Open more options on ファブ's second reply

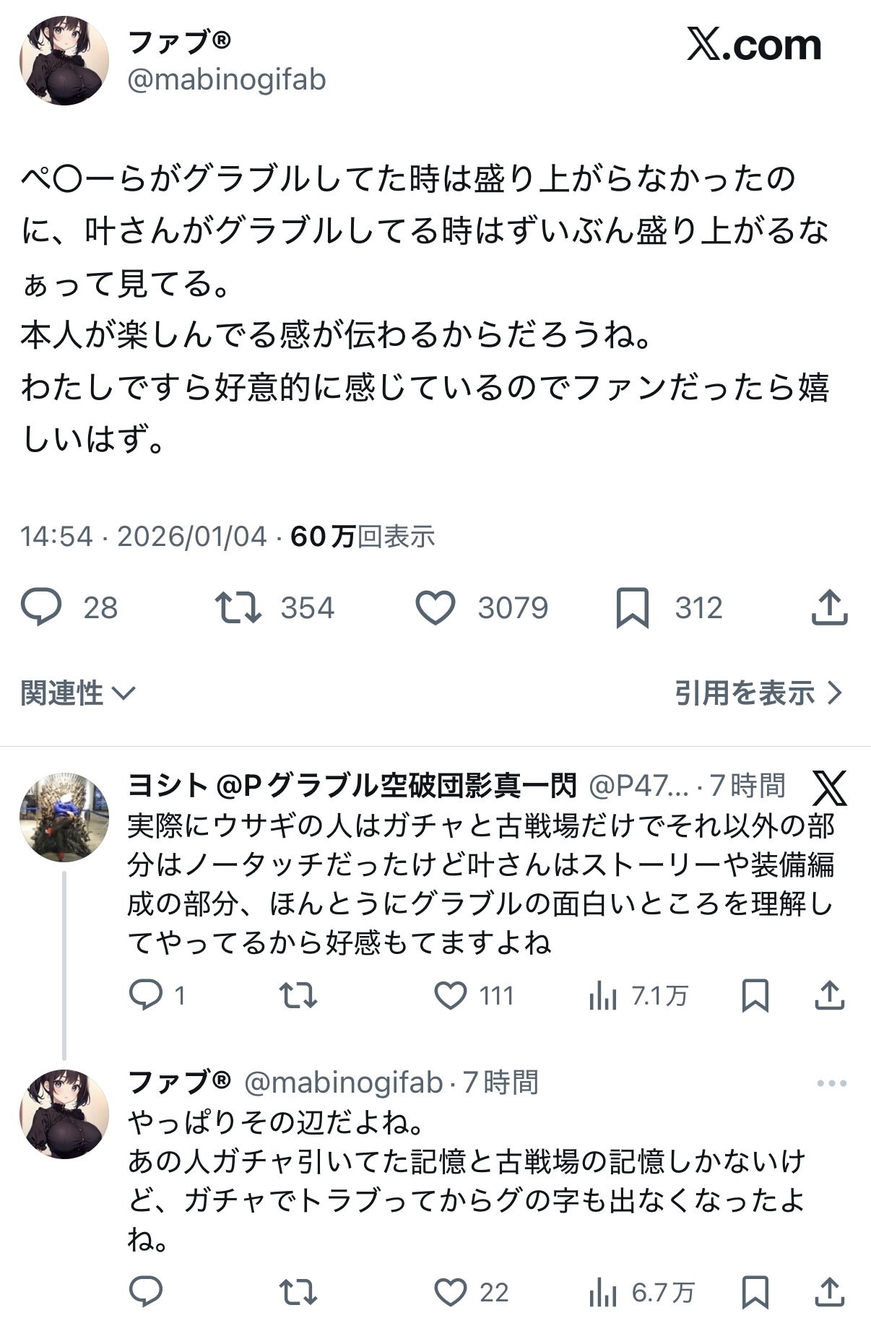coord(831,1083)
